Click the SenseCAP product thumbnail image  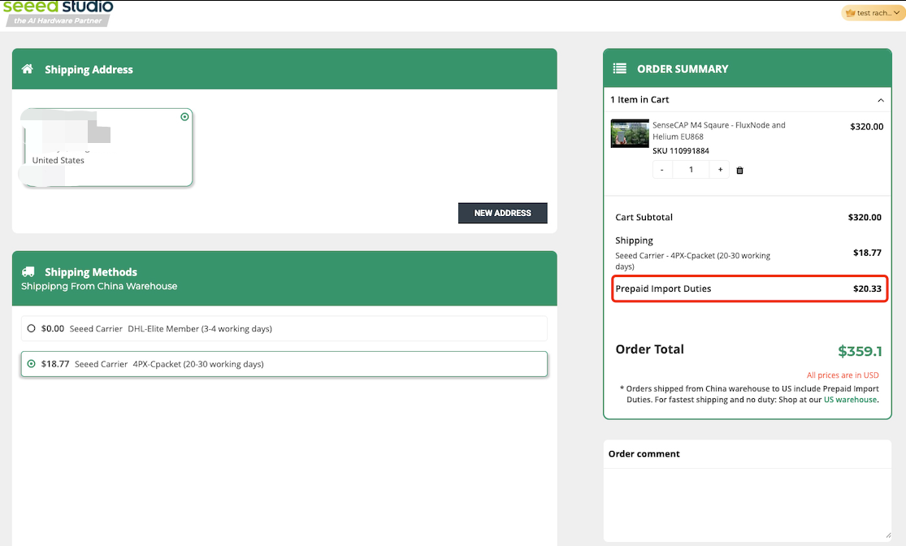point(629,133)
